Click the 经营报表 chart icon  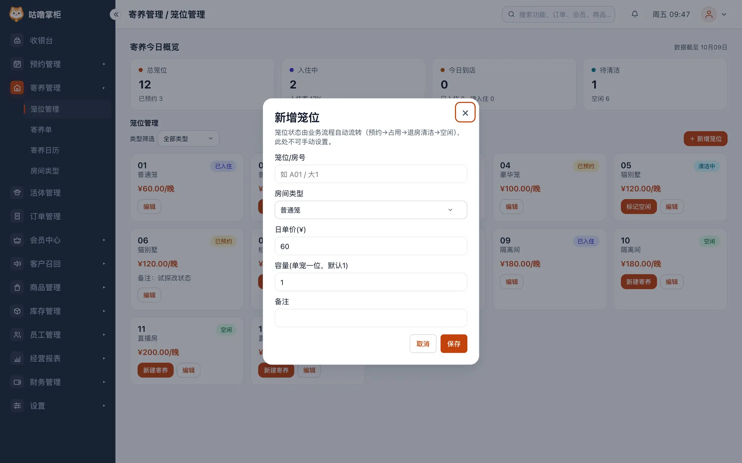tap(17, 358)
